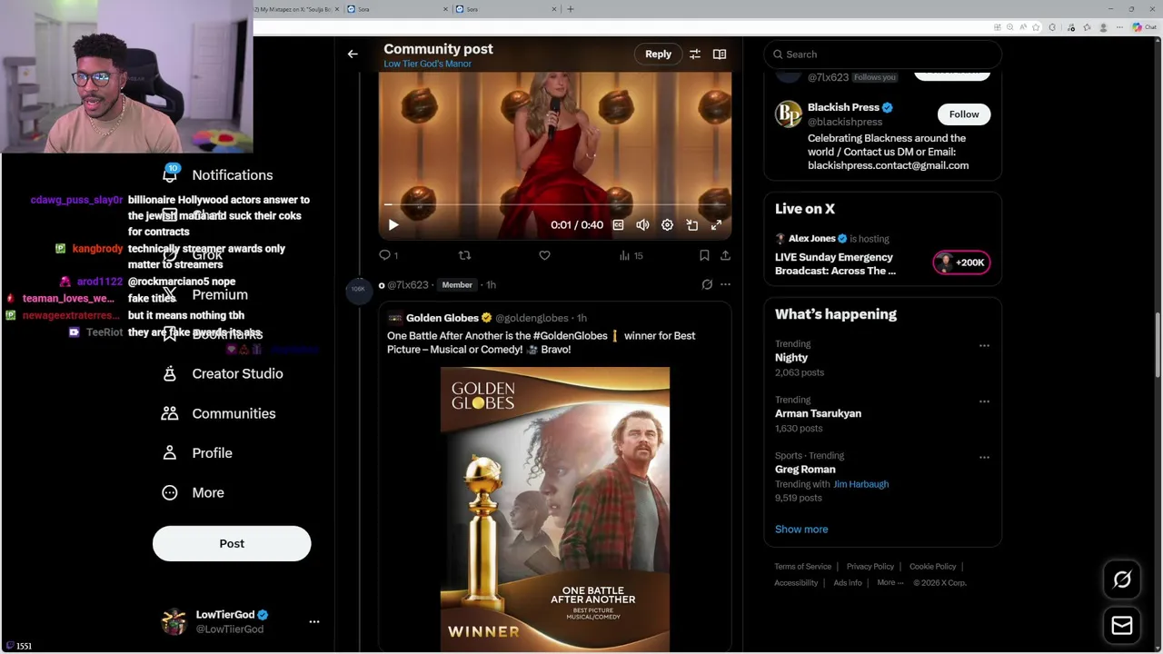This screenshot has height=654, width=1163.
Task: Toggle closed captions on the video
Action: pos(618,225)
